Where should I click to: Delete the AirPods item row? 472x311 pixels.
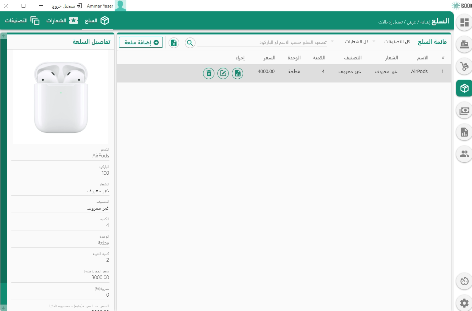209,73
